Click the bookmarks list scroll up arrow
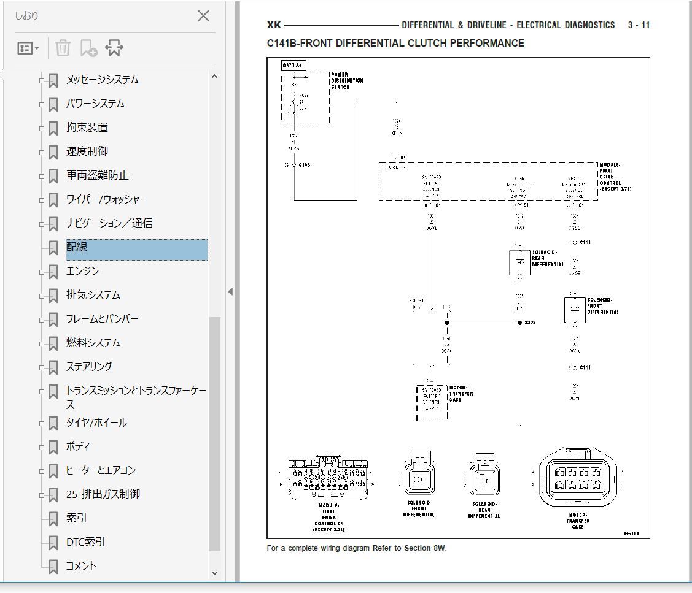692x593 pixels. (214, 77)
